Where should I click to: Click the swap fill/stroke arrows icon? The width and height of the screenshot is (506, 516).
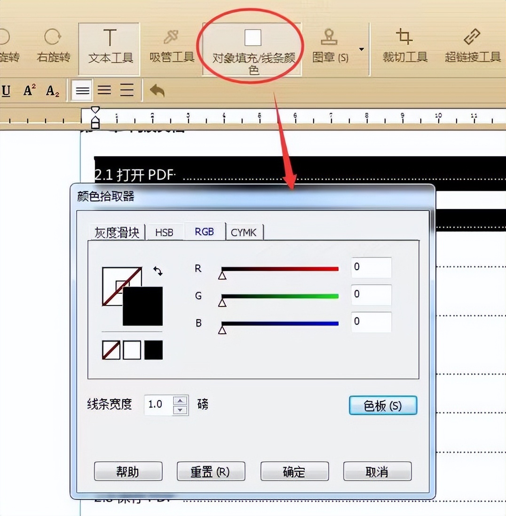(x=158, y=271)
